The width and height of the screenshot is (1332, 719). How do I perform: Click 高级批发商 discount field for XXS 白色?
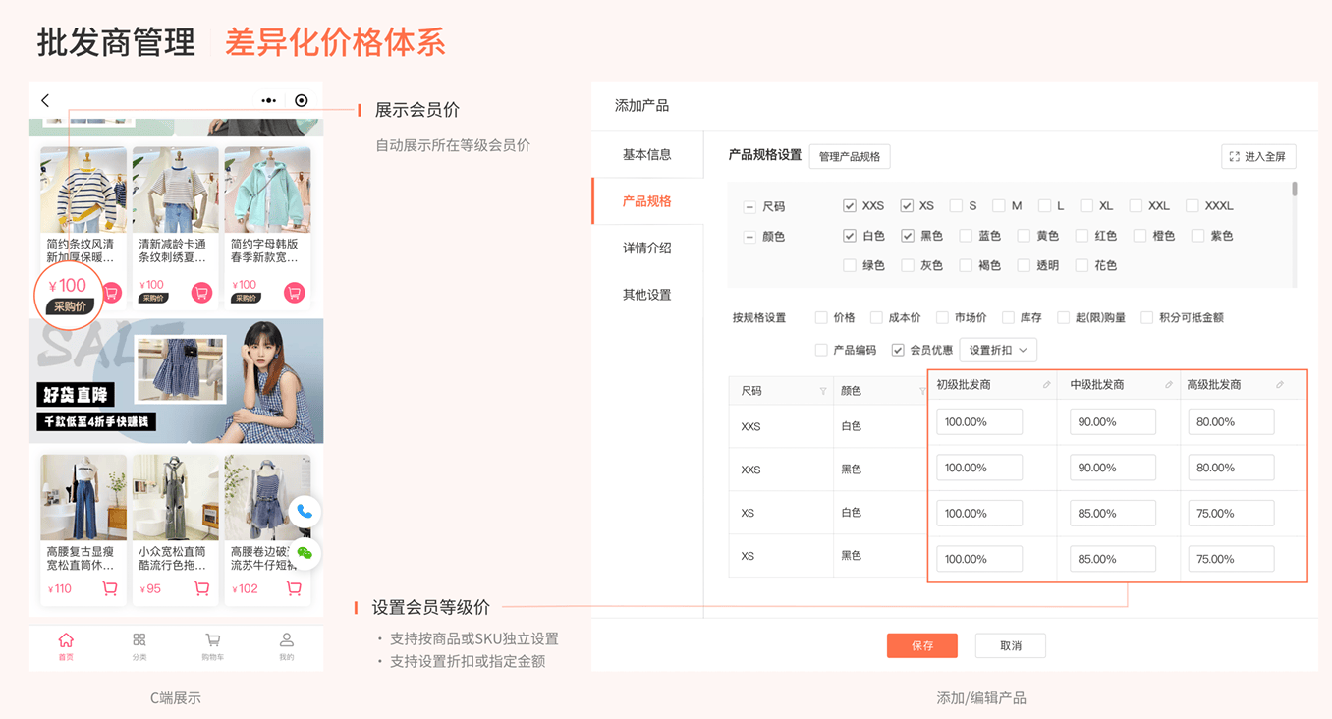pos(1230,422)
